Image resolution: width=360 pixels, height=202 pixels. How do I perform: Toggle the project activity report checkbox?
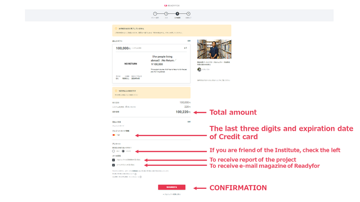[113, 160]
